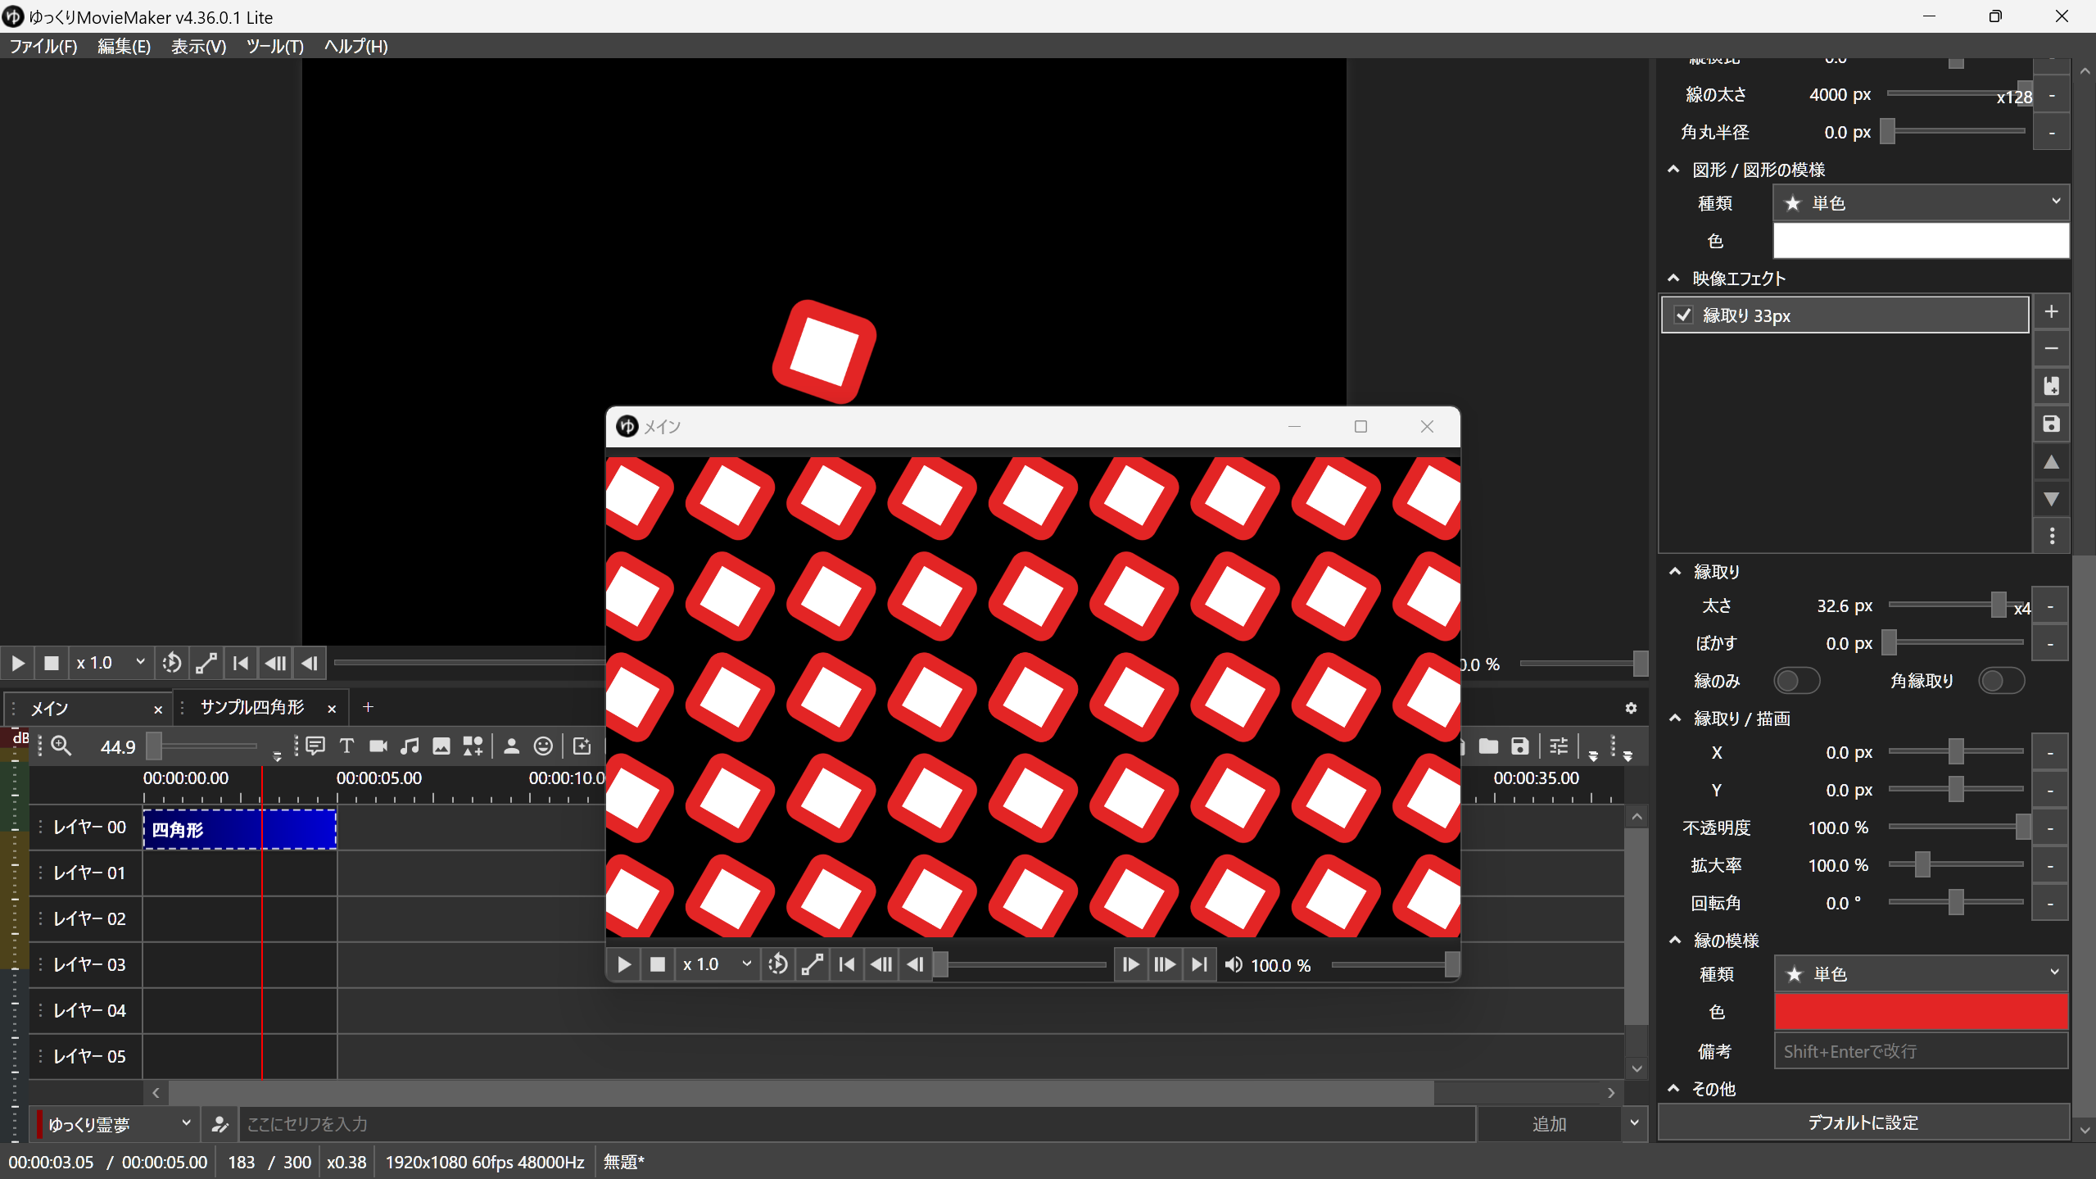This screenshot has height=1179, width=2096.
Task: Open the ツール(T) menu
Action: pos(274,47)
